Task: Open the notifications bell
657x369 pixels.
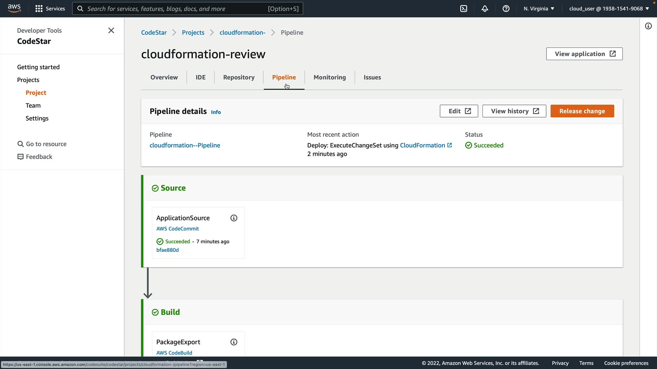Action: coord(485,9)
